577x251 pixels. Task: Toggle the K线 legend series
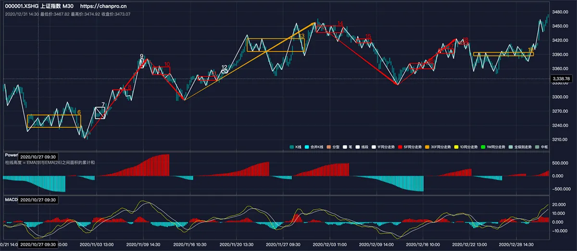[x=296, y=146]
